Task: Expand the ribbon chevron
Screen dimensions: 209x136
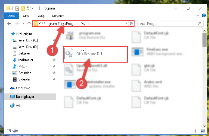Action: tap(198, 15)
